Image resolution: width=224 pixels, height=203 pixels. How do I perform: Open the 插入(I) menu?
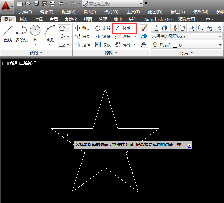89,12
